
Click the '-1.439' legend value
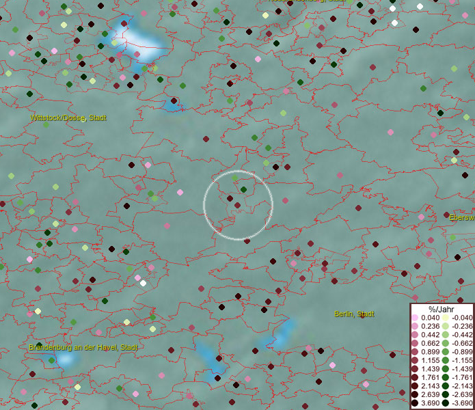click(x=462, y=369)
